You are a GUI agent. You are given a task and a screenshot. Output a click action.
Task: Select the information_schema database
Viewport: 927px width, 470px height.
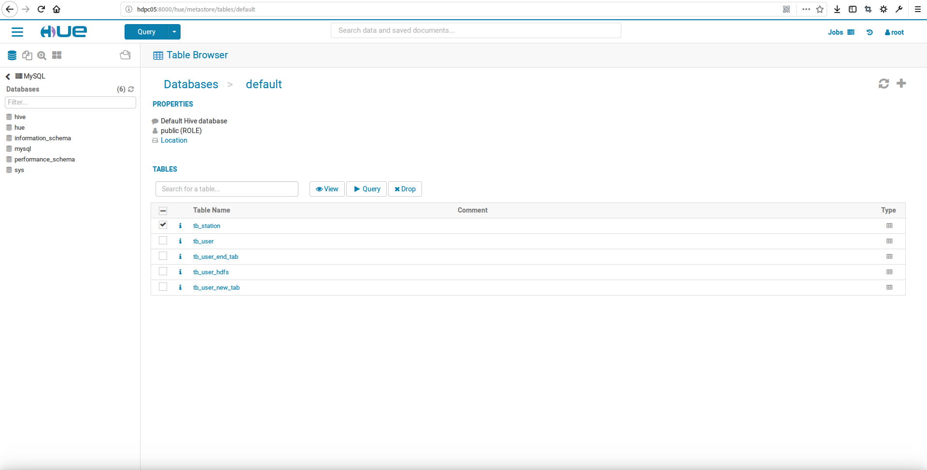pyautogui.click(x=42, y=138)
